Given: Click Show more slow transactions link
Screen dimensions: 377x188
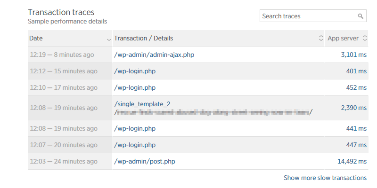Looking at the screenshot, I should coord(325,178).
